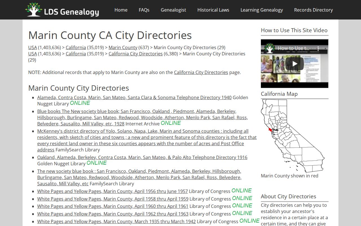361x226 pixels.
Task: Select the 'Marin County CA City Directories' page heading
Action: tap(110, 35)
